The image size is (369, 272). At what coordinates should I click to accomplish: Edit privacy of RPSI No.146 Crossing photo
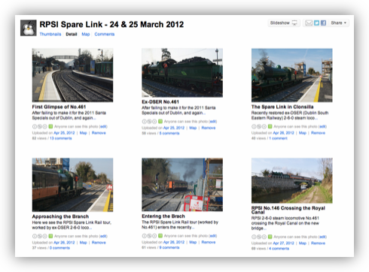pos(322,237)
